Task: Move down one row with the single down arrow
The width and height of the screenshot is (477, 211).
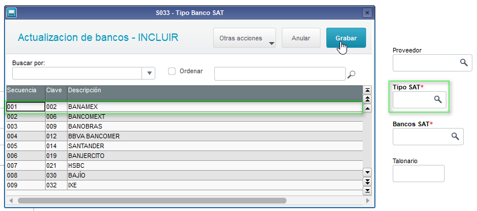Action: pos(368,172)
